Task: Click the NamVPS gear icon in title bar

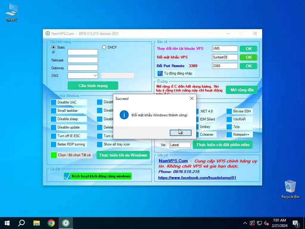Action: coord(47,33)
